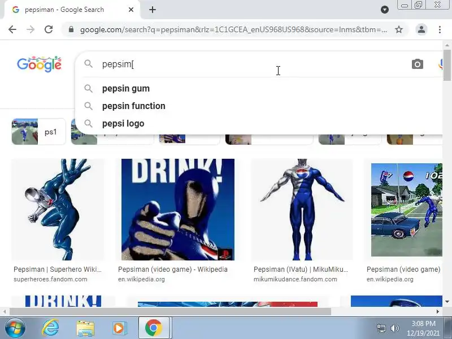Choose the pepsi logo suggestion
The width and height of the screenshot is (452, 339).
pos(123,124)
